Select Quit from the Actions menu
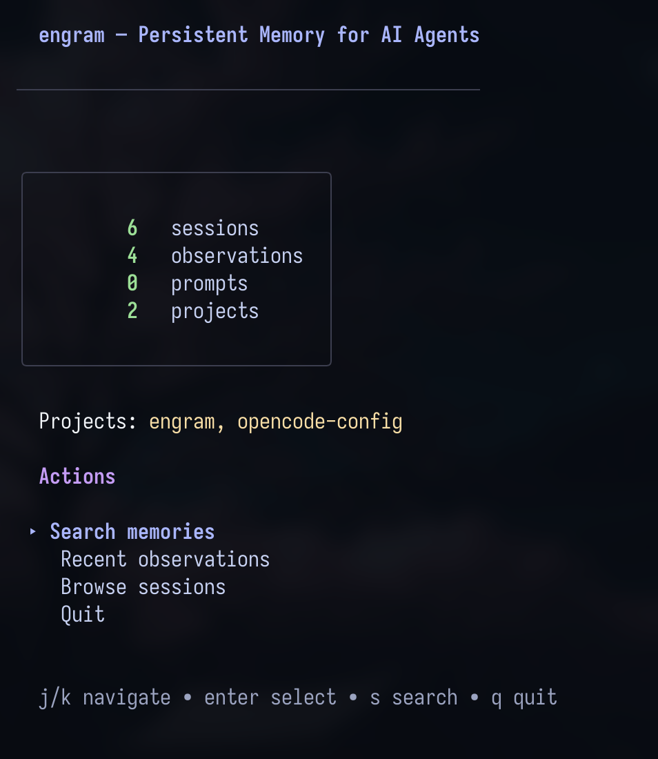The height and width of the screenshot is (759, 658). [x=82, y=614]
